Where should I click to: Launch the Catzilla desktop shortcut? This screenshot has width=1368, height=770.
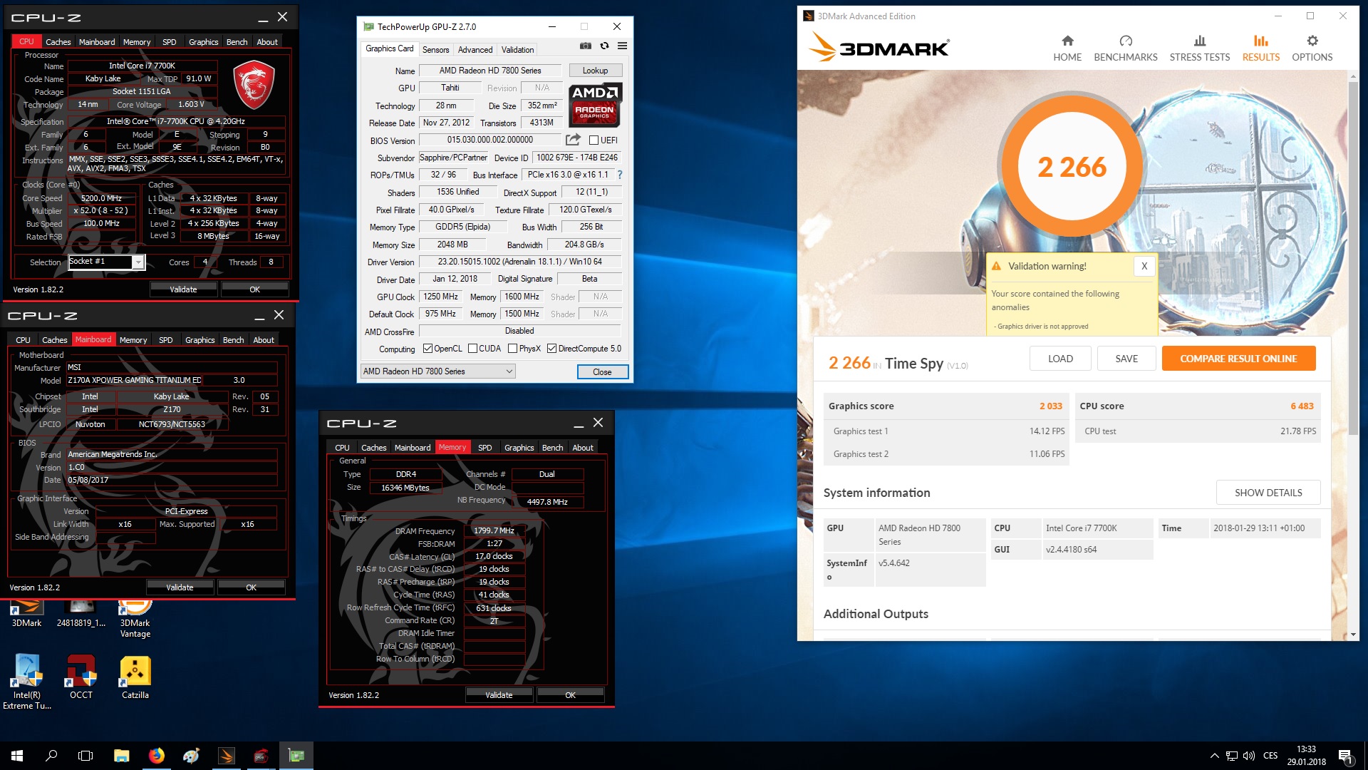click(x=135, y=677)
